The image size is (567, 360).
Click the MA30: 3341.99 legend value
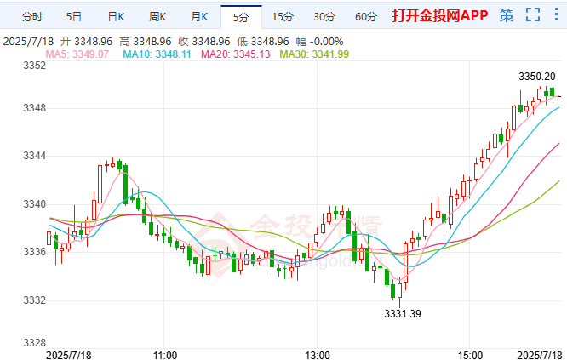(314, 54)
